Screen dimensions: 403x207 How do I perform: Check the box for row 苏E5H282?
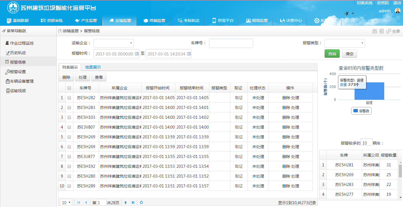tap(69, 98)
